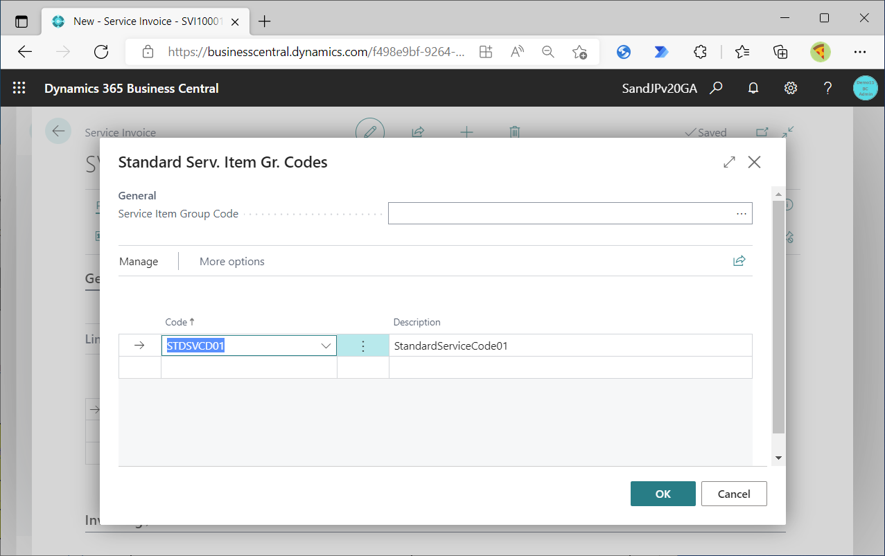Confirm with the OK button

(x=663, y=493)
